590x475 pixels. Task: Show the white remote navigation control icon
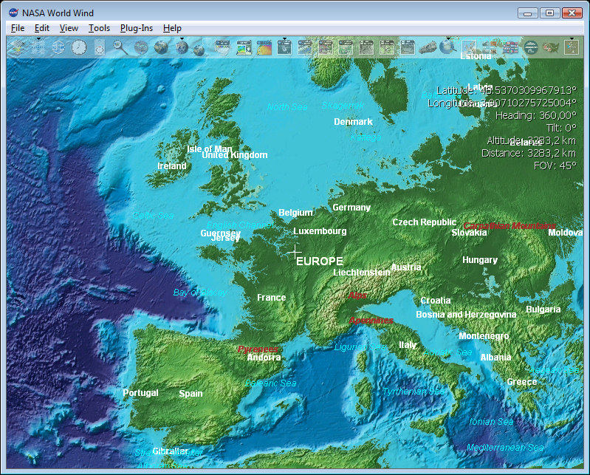pos(100,47)
